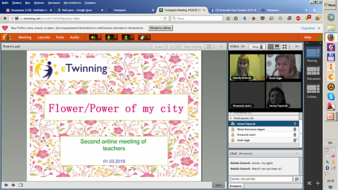The image size is (338, 190).
Task: Toggle the webcam icon in toolbar
Action: coord(126,37)
